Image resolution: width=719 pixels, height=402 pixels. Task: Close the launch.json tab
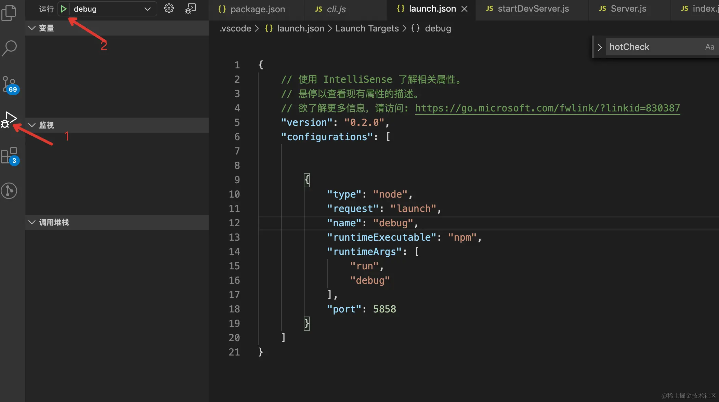point(464,9)
